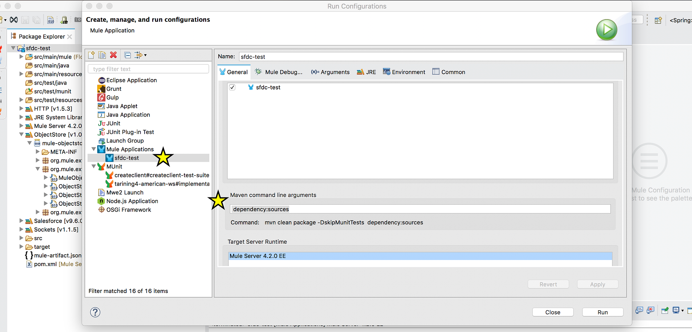The height and width of the screenshot is (332, 692).
Task: Delete the sfdc-test configuration with red X
Action: pos(113,55)
